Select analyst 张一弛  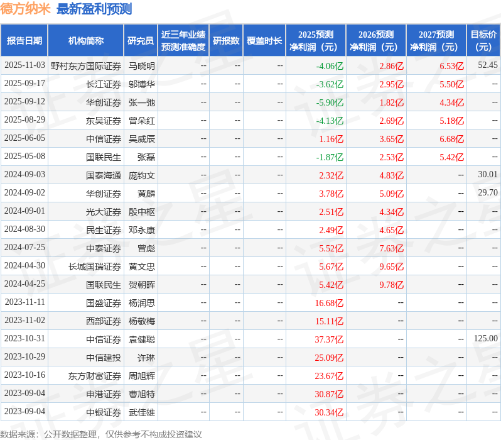tap(141, 102)
